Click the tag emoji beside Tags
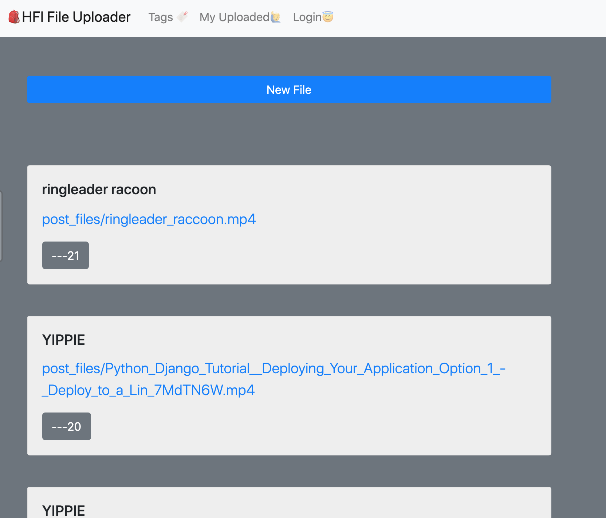The image size is (606, 518). [x=182, y=17]
